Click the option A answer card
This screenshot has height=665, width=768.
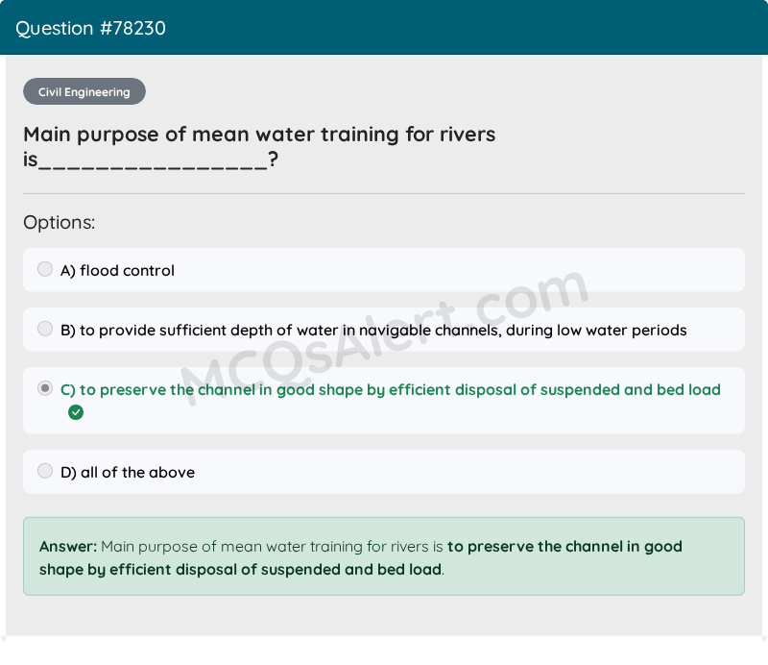click(x=384, y=270)
